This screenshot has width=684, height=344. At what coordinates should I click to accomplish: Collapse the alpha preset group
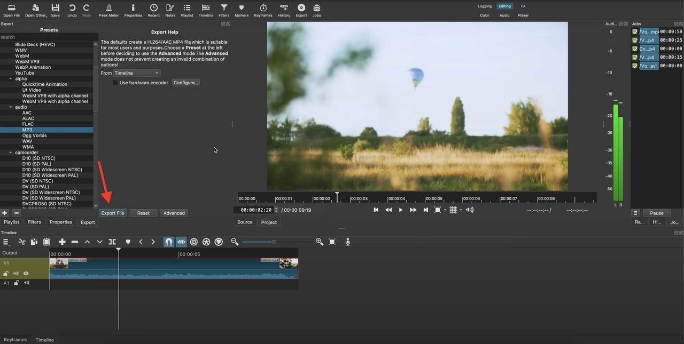click(11, 79)
